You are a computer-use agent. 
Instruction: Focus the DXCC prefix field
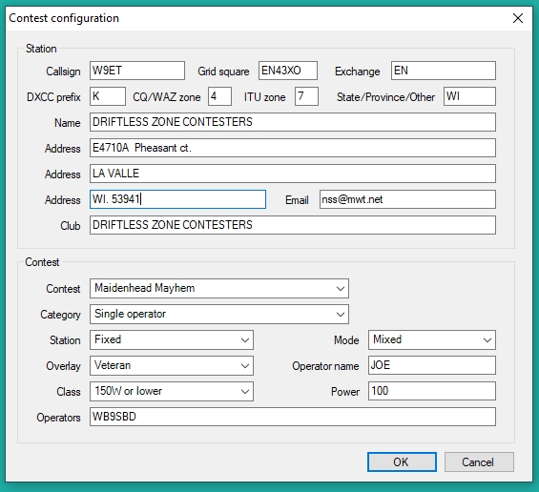[x=108, y=96]
